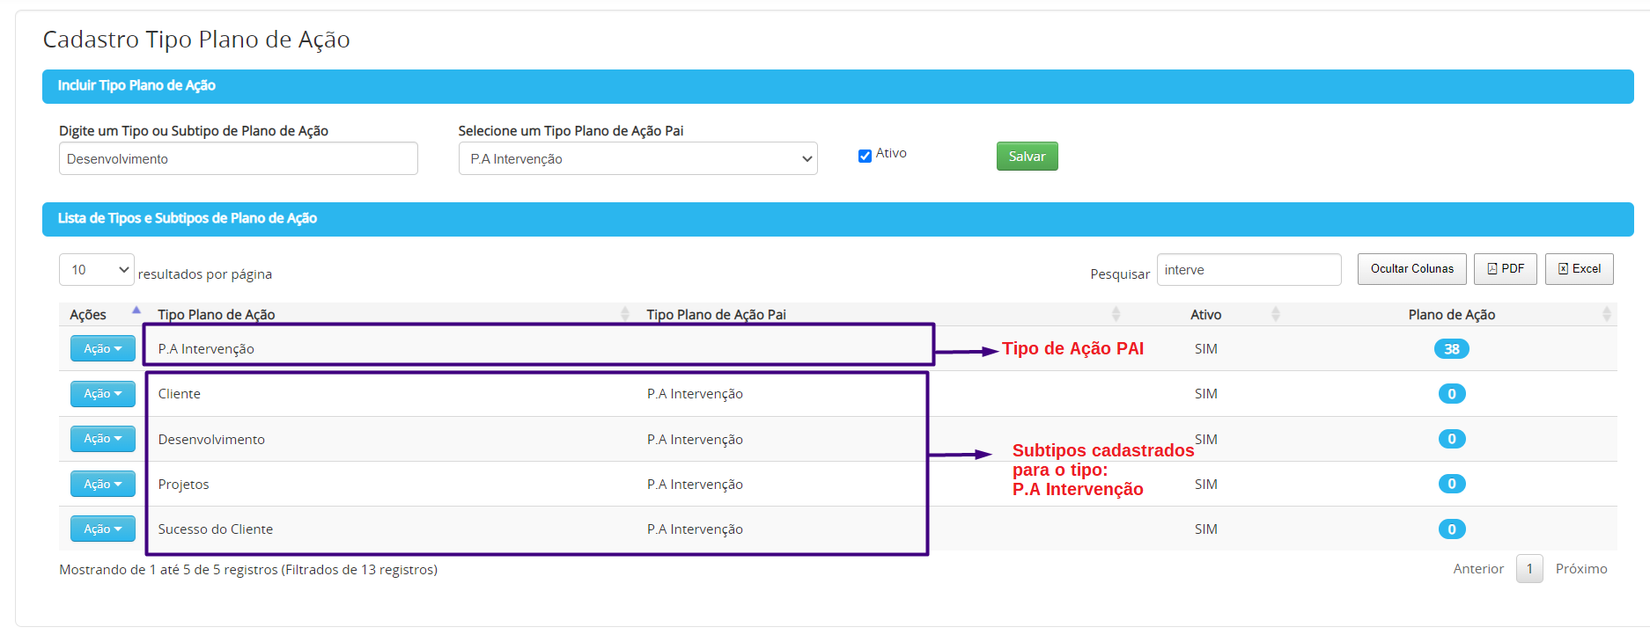The width and height of the screenshot is (1650, 642).
Task: Go to the Próximo page
Action: [1581, 569]
